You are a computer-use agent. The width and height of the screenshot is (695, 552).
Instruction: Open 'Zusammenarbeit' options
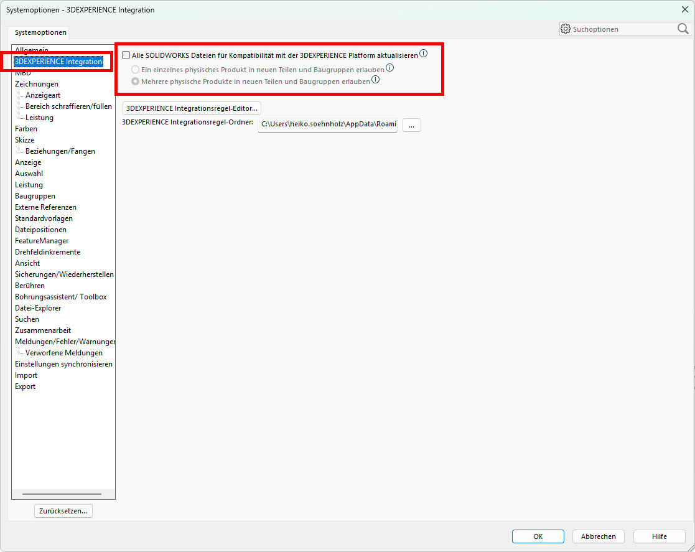point(42,330)
